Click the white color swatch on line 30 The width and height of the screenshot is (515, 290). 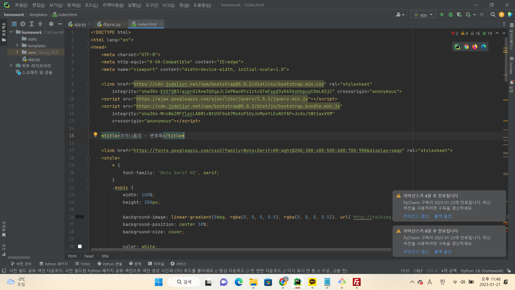pos(80,247)
